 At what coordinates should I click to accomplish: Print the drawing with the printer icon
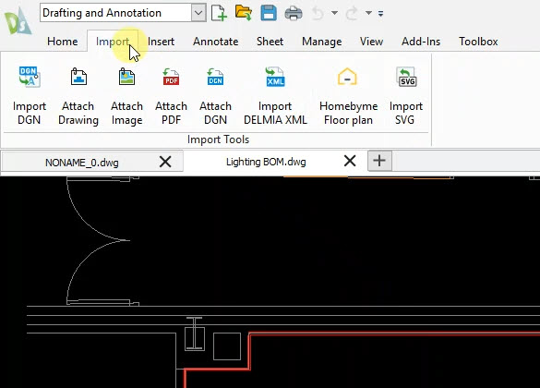point(294,14)
